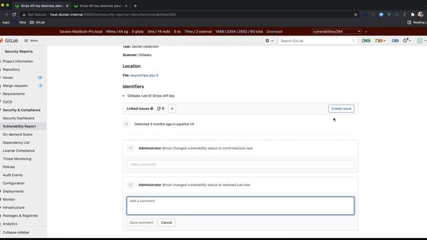Open a new browser tab
427x240 pixels.
(135, 6)
